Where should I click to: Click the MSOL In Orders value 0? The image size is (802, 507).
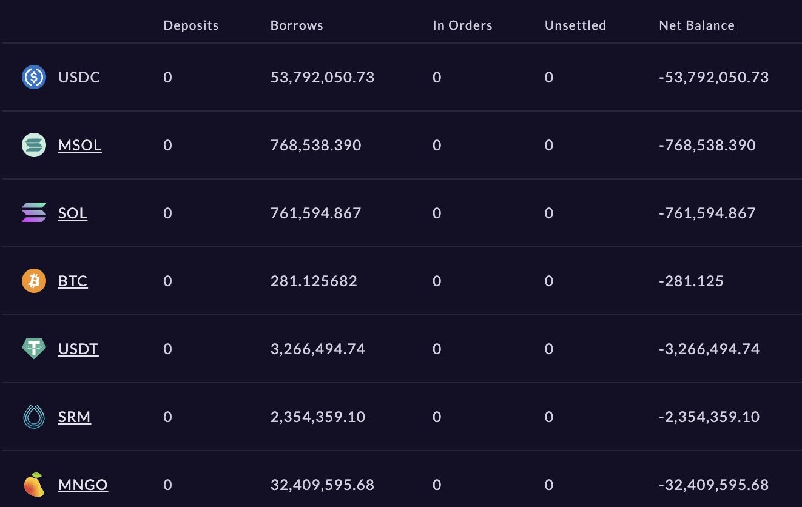coord(437,146)
